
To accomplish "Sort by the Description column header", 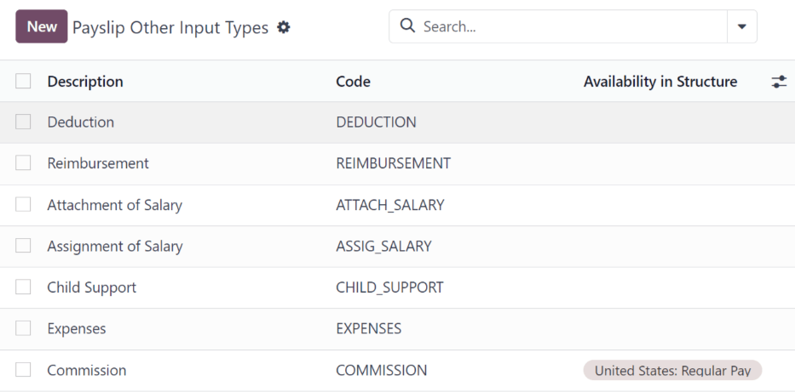I will [x=85, y=82].
